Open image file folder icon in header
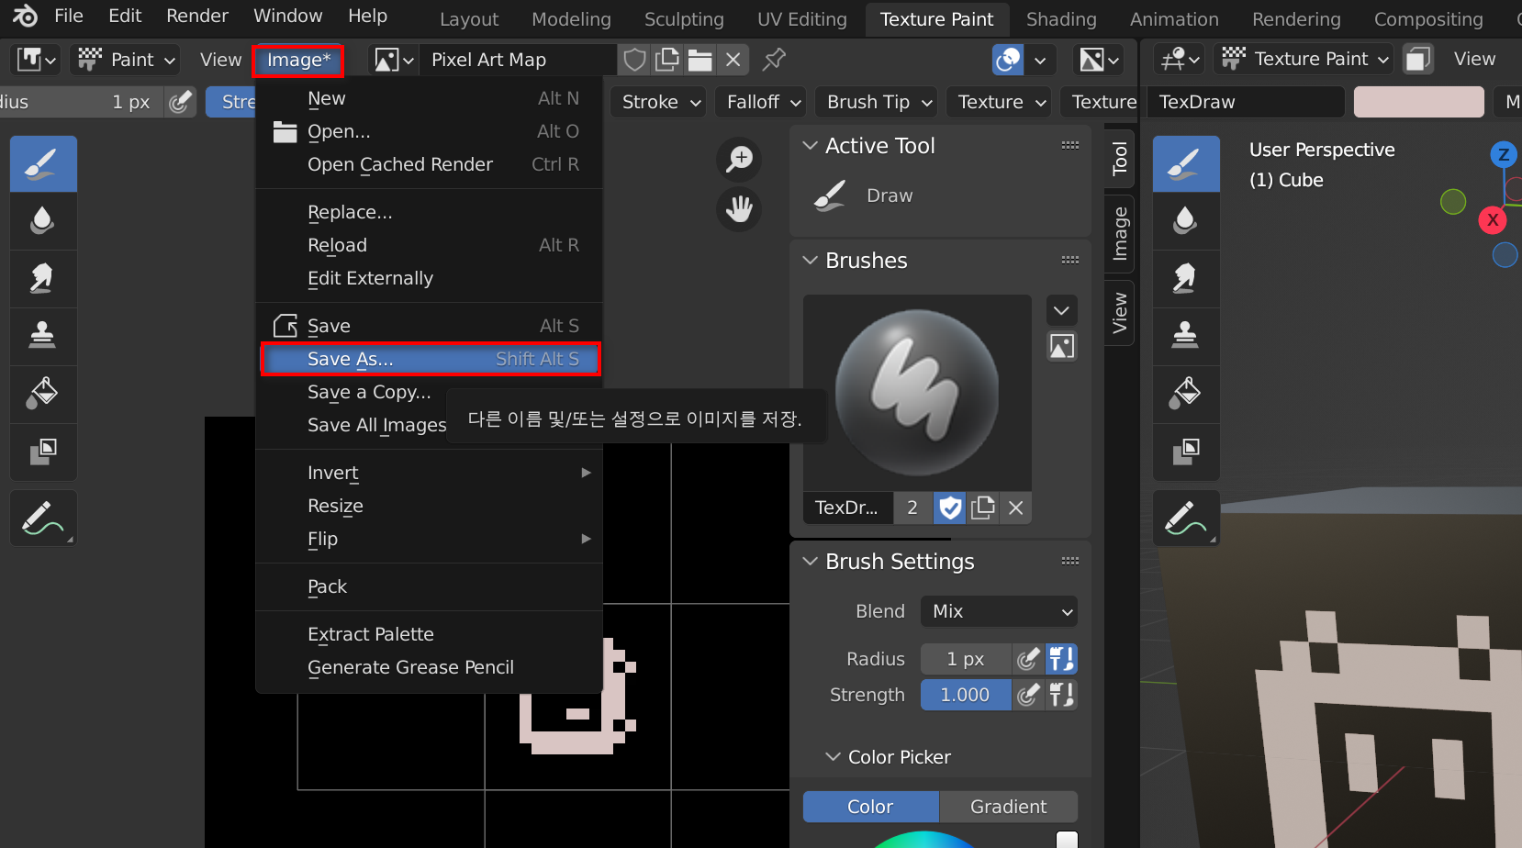 [700, 60]
